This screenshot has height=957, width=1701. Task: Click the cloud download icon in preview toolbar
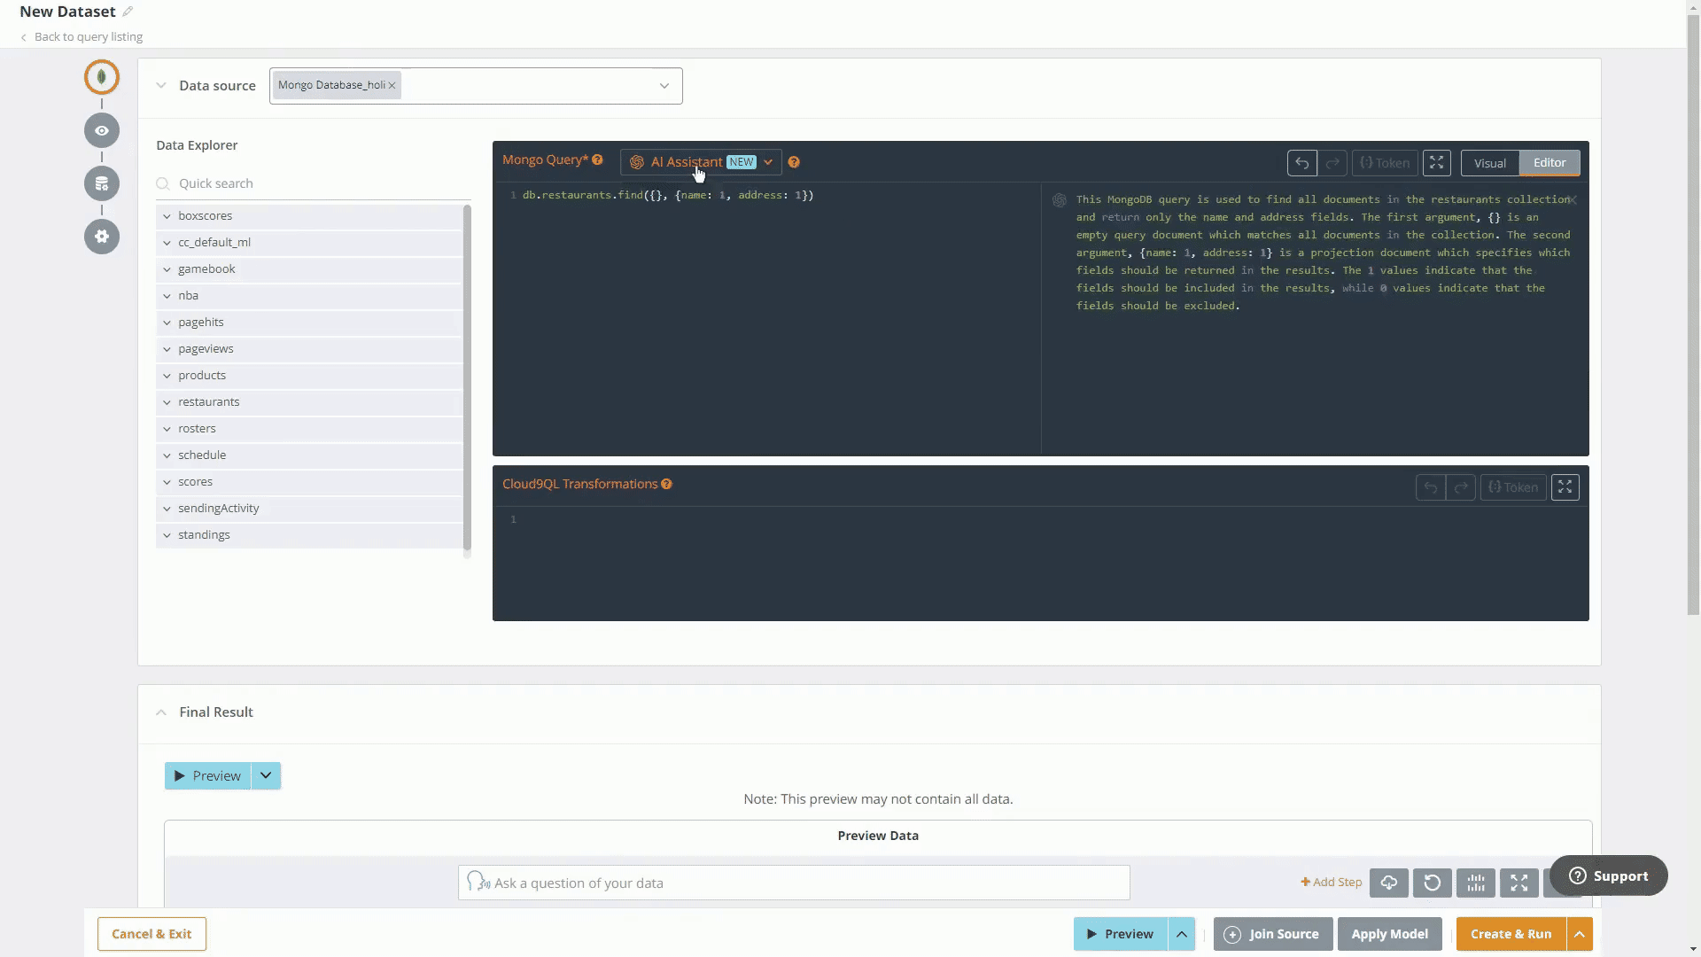pos(1388,883)
